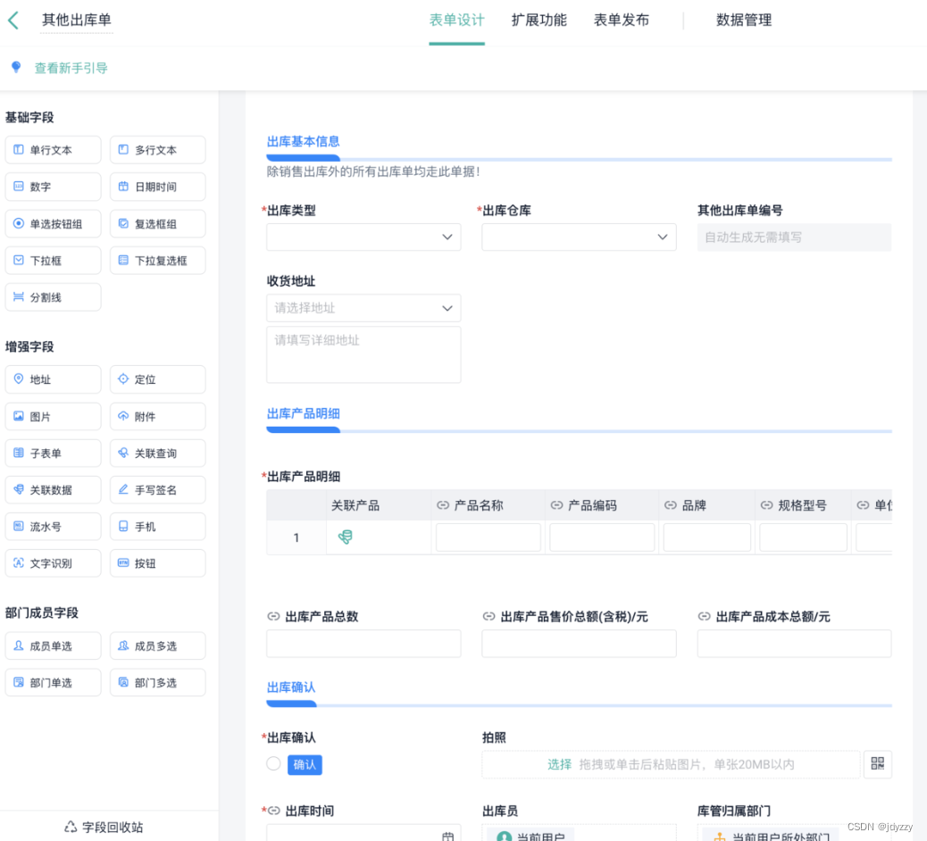Click the 出库产品成本总额 input field
Screen dimensions: 927x841
tap(794, 644)
